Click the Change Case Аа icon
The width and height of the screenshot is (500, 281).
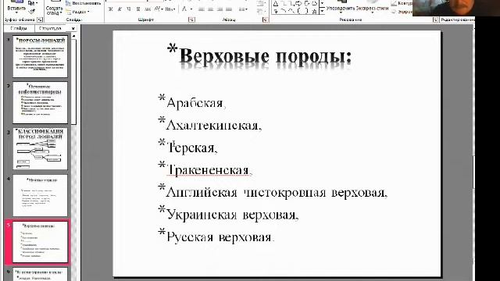tap(169, 9)
